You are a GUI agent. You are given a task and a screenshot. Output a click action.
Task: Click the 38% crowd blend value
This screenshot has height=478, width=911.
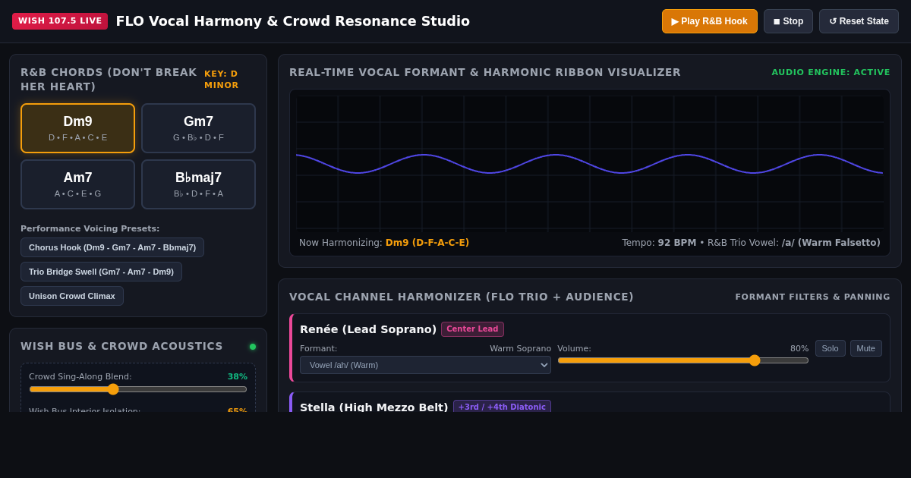pyautogui.click(x=238, y=377)
